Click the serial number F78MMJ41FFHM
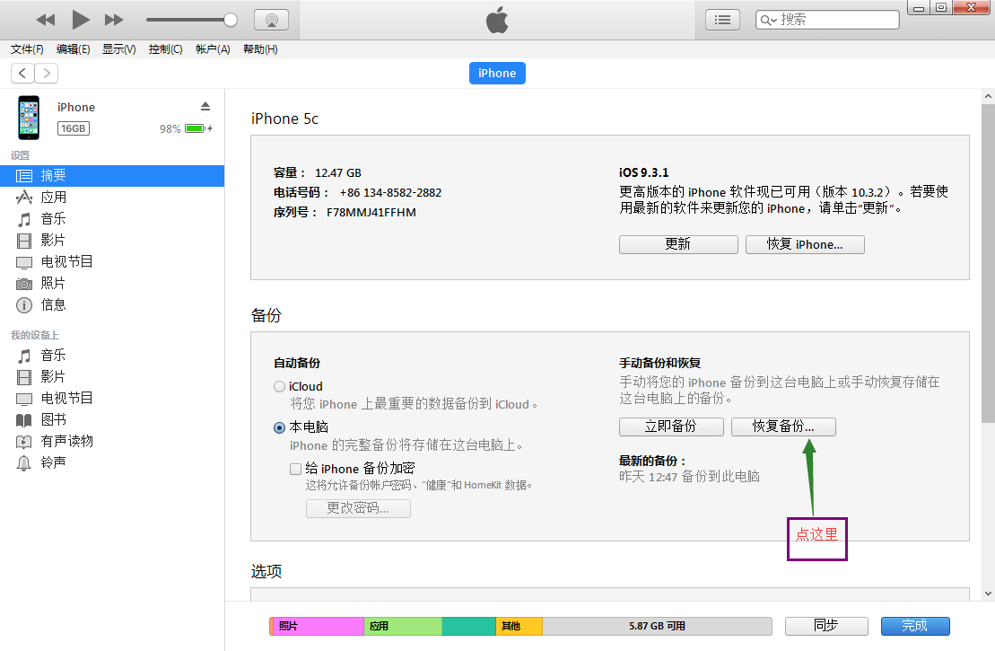Screen dimensions: 995x651 click(371, 212)
